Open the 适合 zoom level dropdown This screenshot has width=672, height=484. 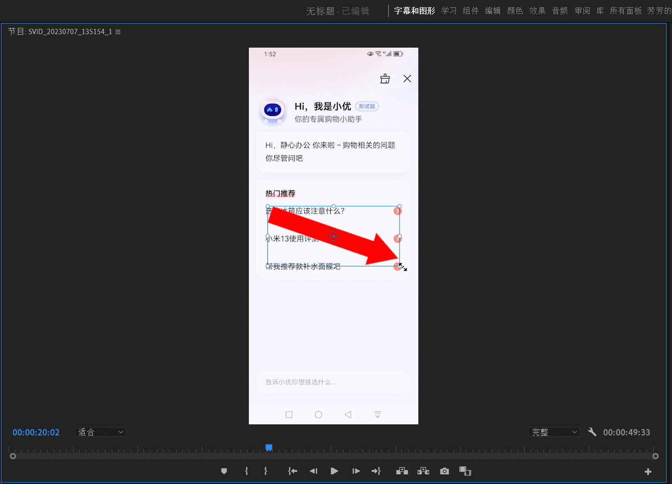click(x=100, y=432)
